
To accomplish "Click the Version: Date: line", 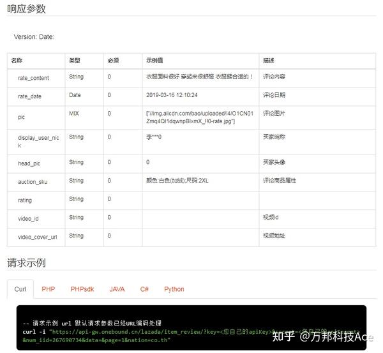I will point(34,37).
